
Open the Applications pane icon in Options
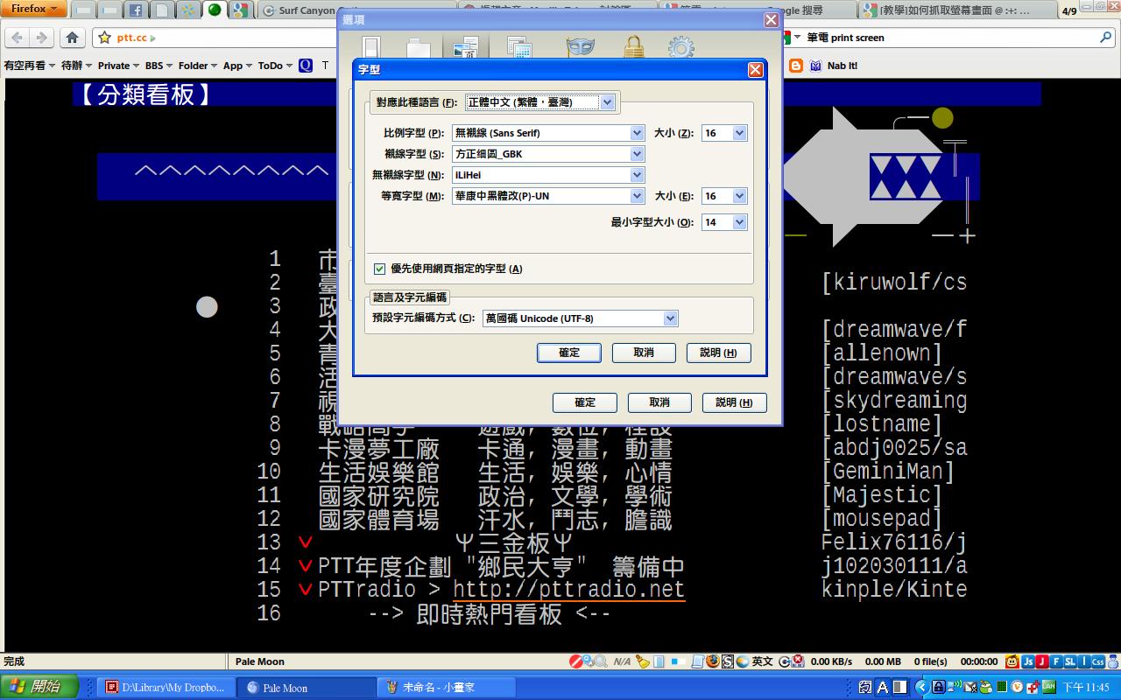[520, 48]
